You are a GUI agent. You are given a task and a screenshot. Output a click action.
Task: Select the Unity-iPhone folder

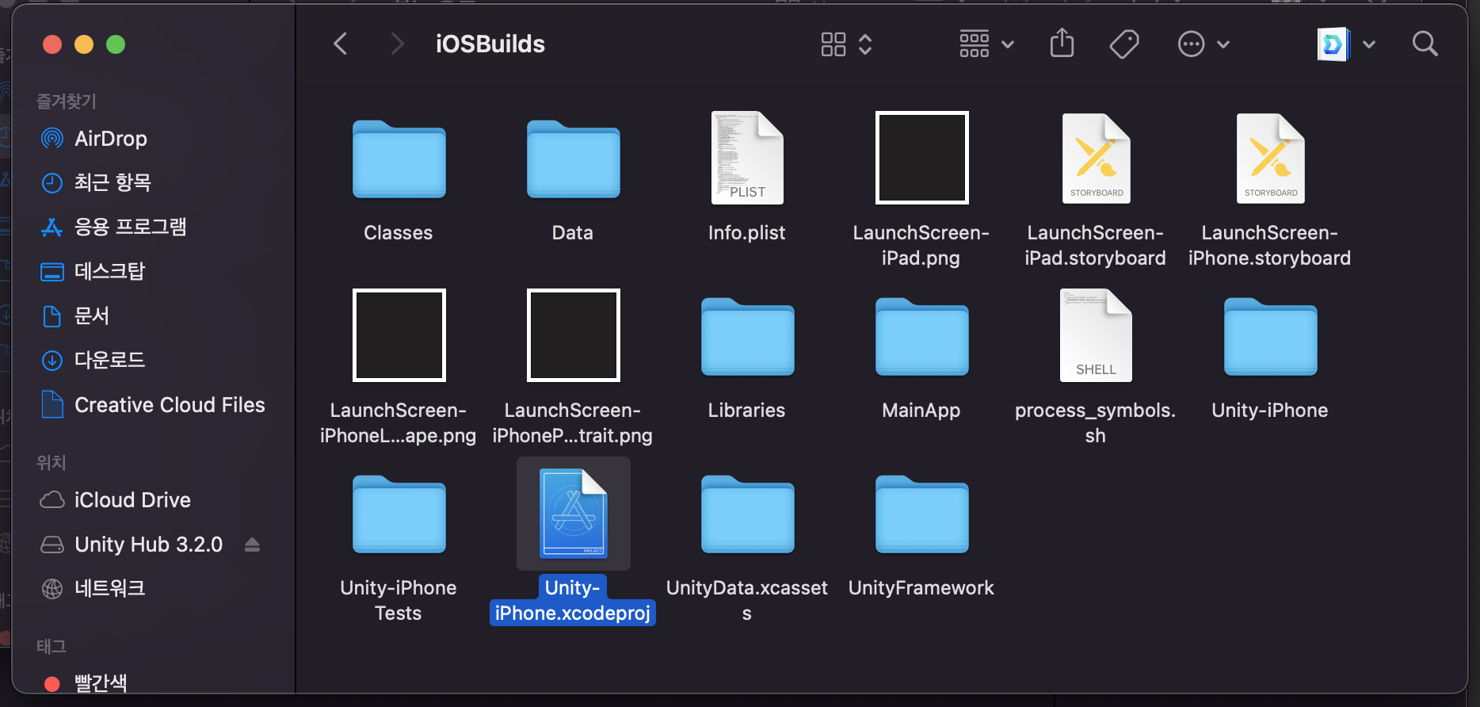[x=1270, y=337]
